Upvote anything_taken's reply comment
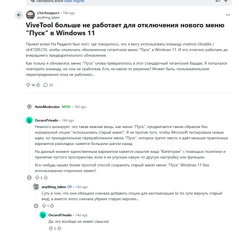This screenshot has height=236, width=239. [x=44, y=206]
